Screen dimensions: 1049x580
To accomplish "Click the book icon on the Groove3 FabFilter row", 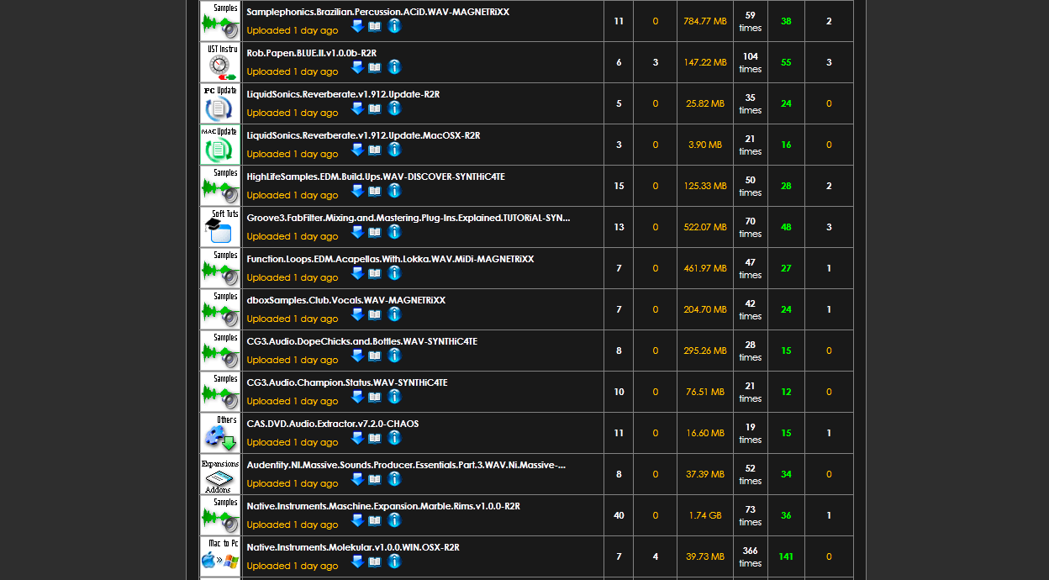I will point(375,232).
